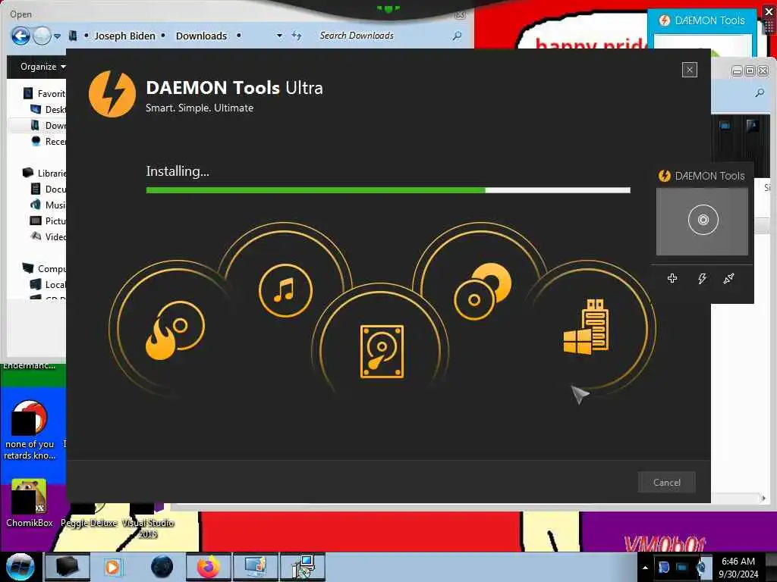Click the dark globe browser taskbar icon
The width and height of the screenshot is (777, 582).
click(x=162, y=567)
